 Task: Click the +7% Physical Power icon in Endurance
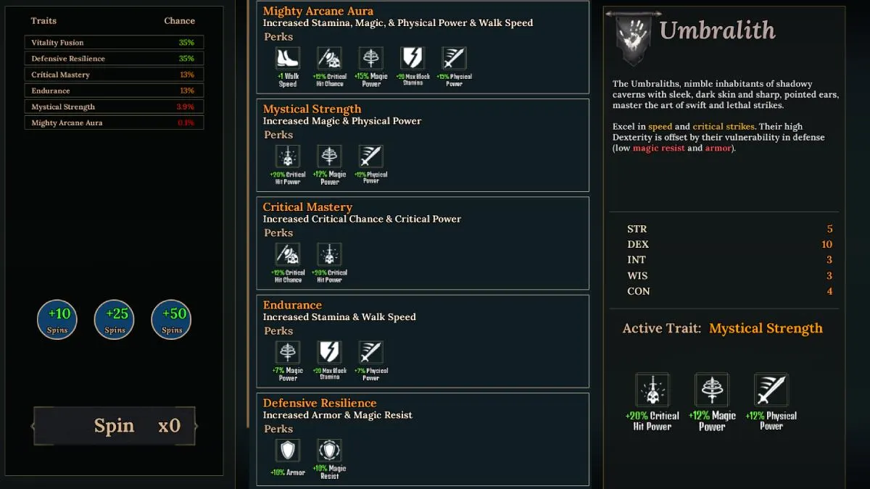pyautogui.click(x=371, y=353)
